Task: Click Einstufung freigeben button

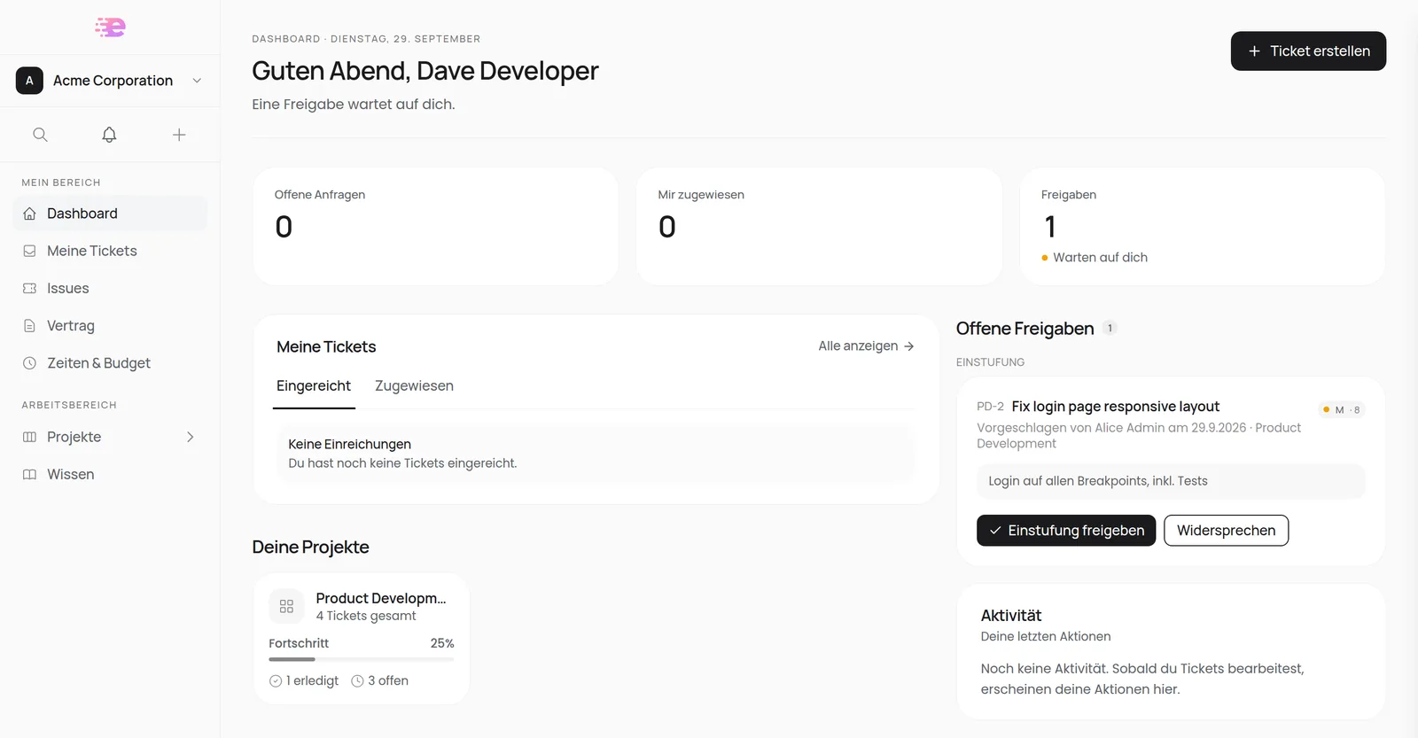Action: [x=1066, y=531]
